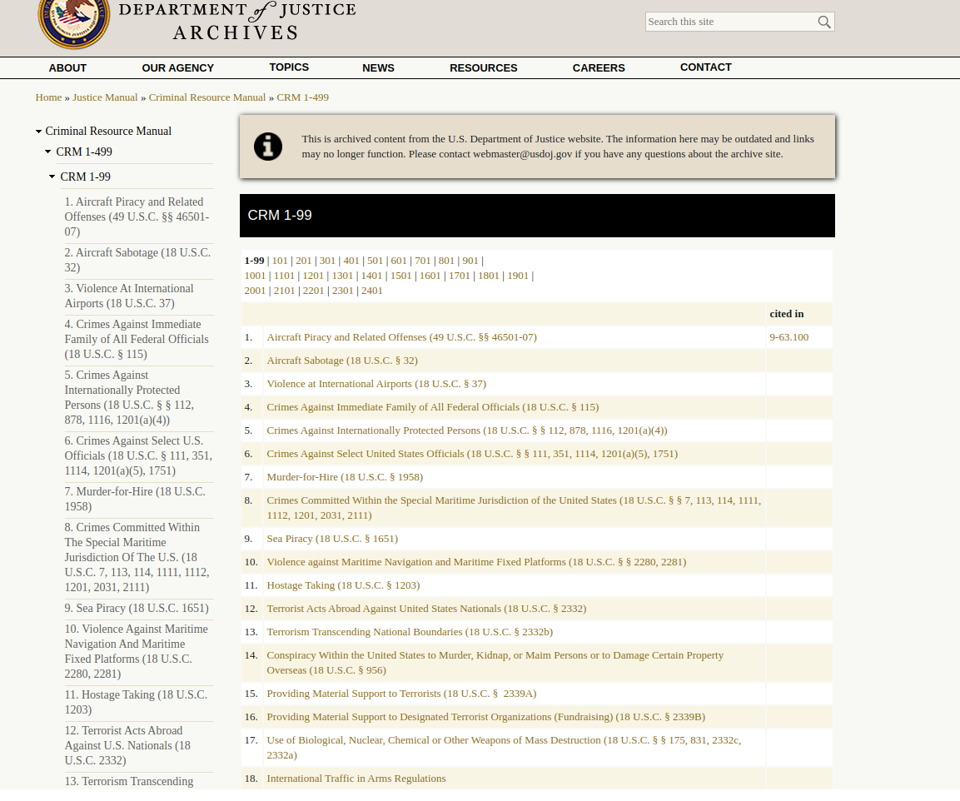
Task: Select sidebar item 8. Special Maritime Jurisdiction
Action: point(137,557)
